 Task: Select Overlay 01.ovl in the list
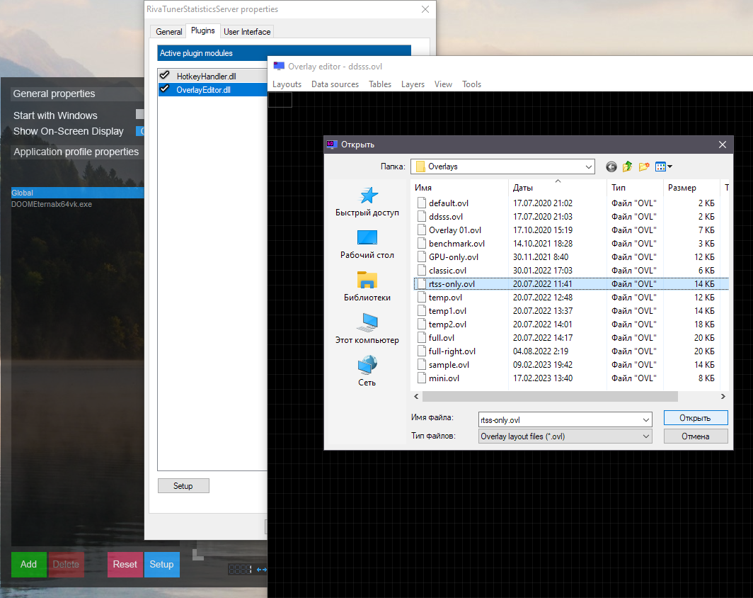pyautogui.click(x=455, y=230)
